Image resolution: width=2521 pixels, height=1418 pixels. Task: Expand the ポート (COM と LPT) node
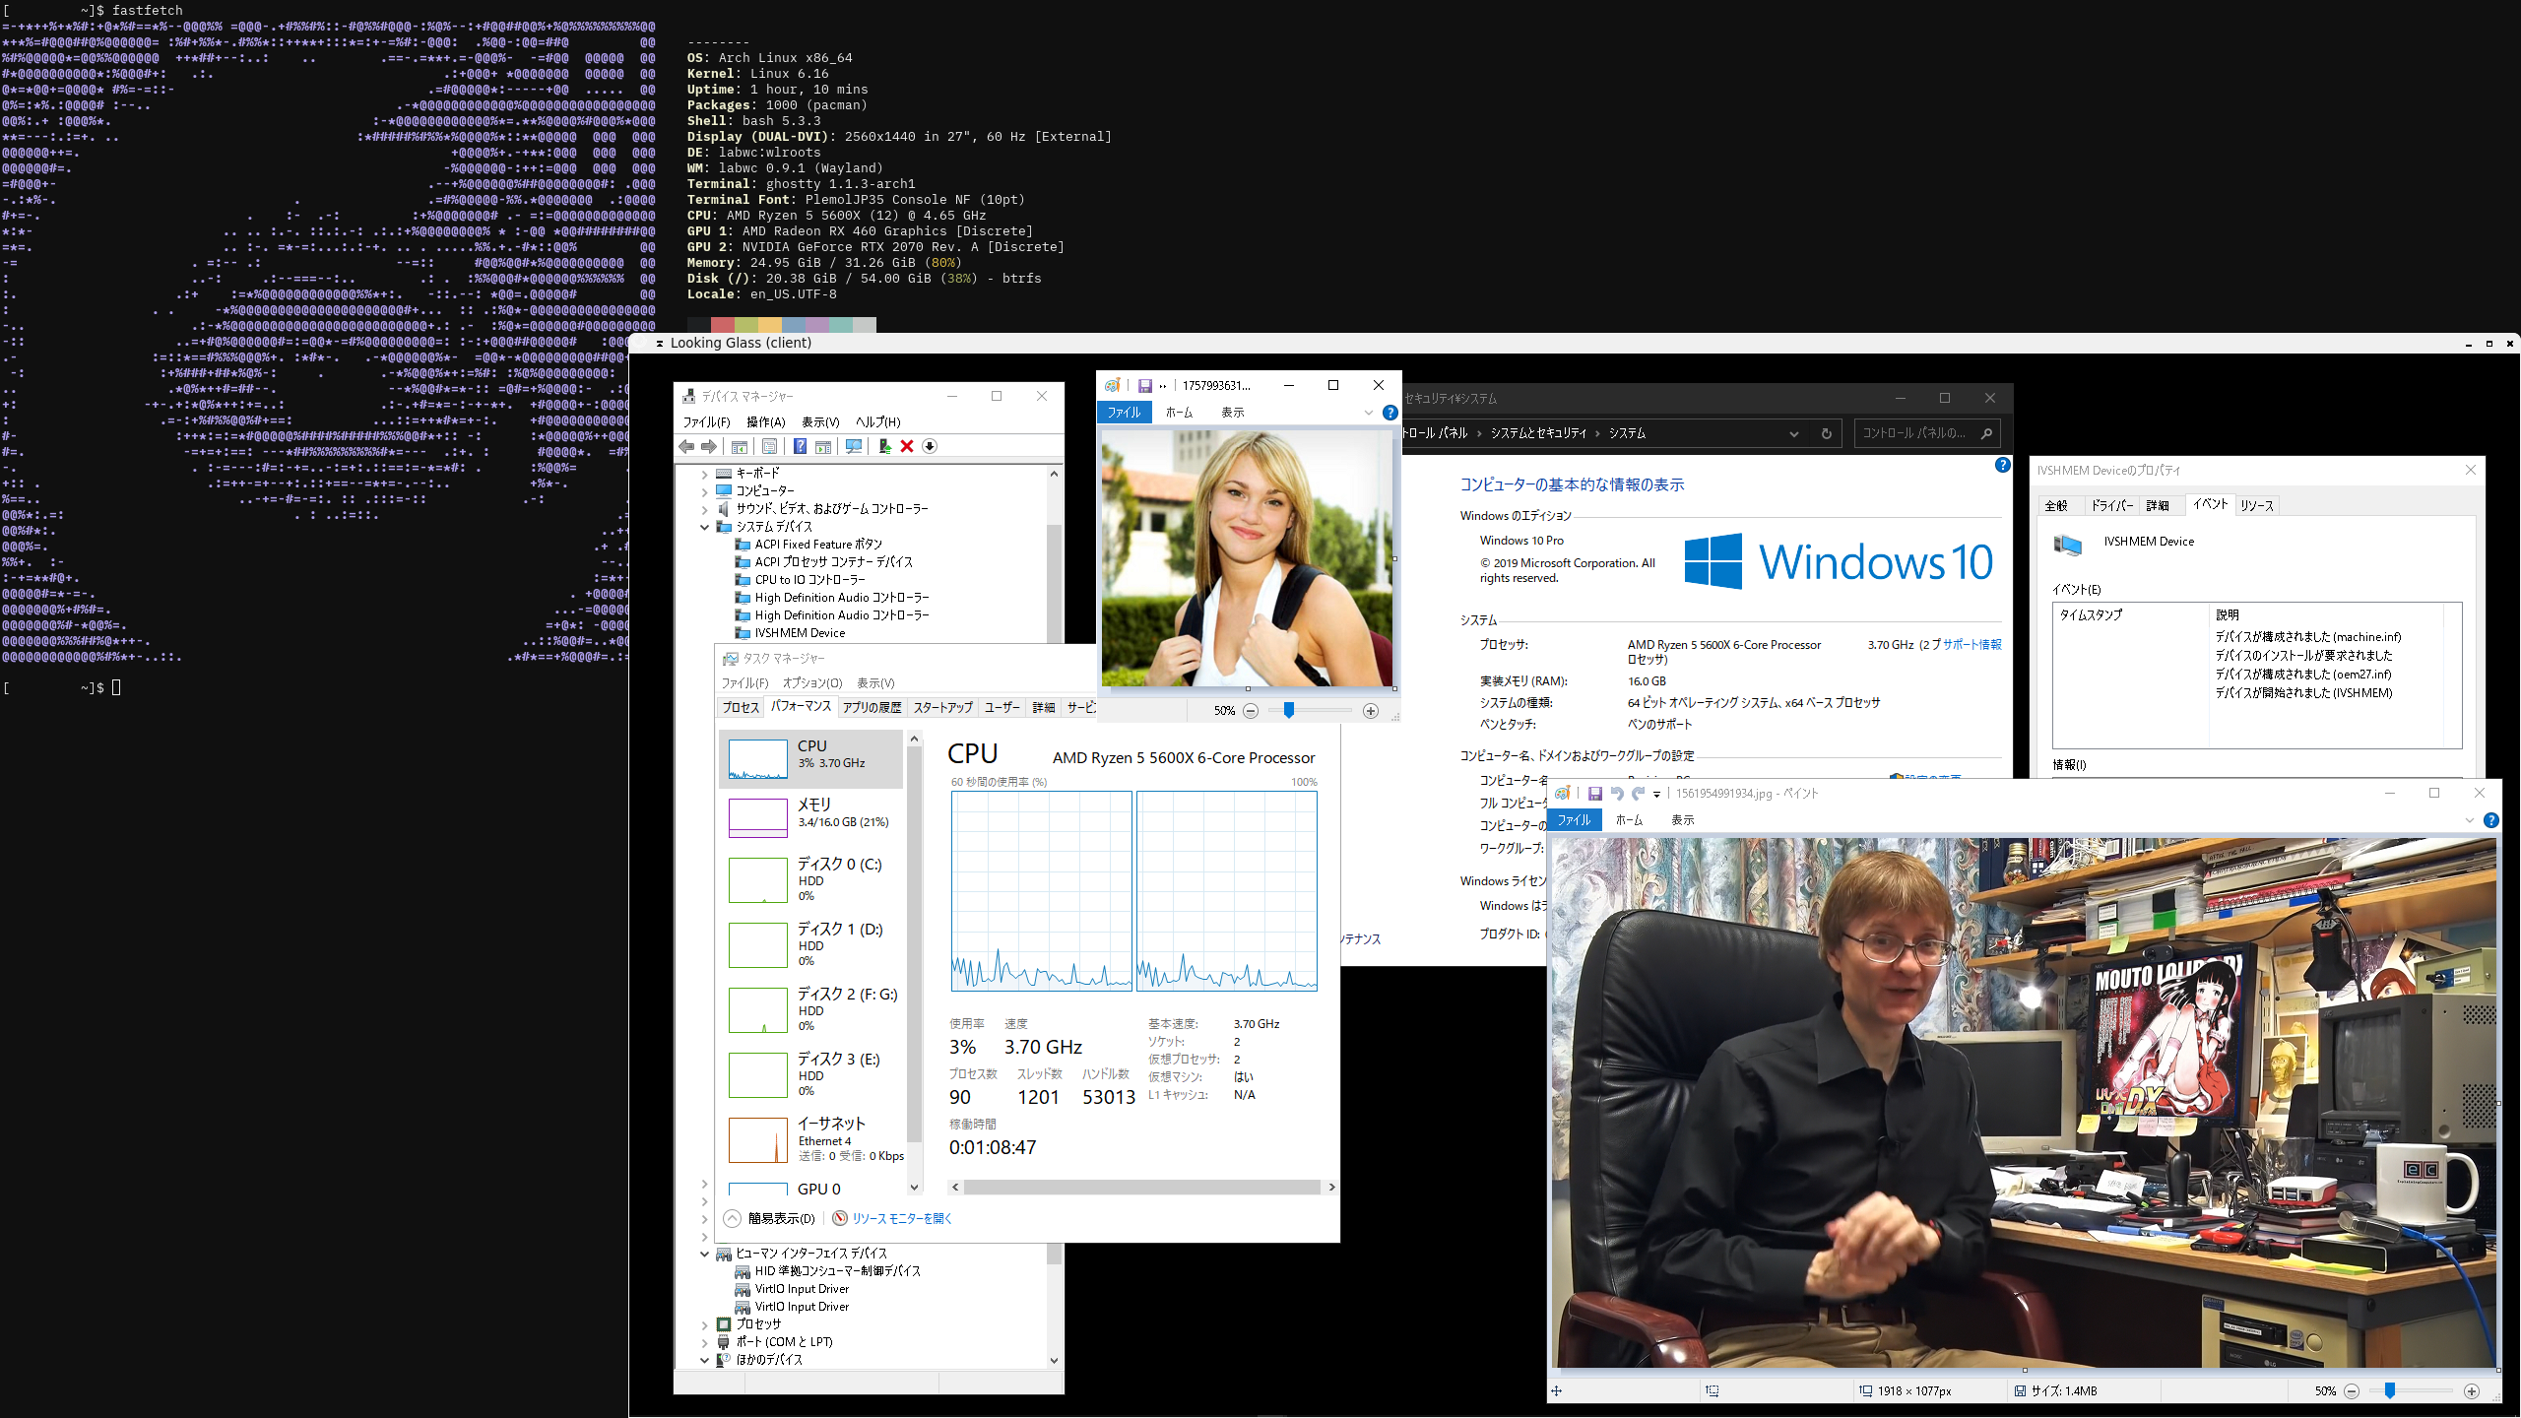[705, 1342]
